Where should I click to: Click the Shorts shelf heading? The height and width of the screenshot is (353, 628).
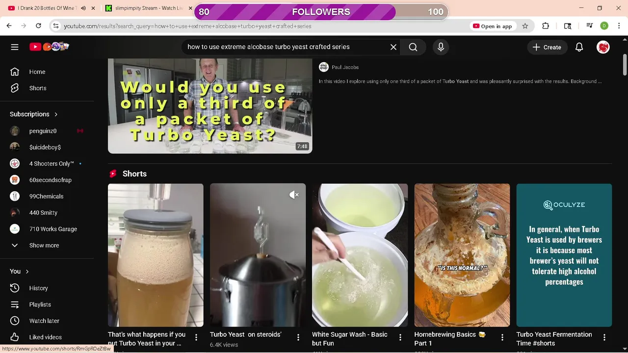(134, 174)
